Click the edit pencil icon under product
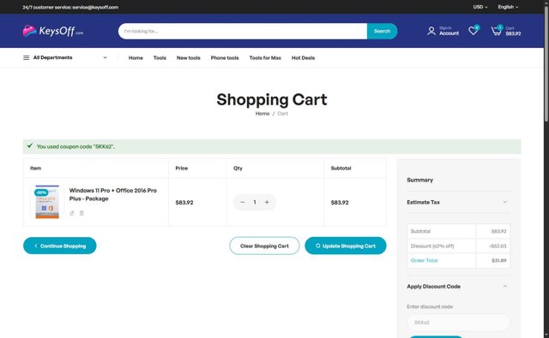Image resolution: width=549 pixels, height=338 pixels. pos(72,213)
